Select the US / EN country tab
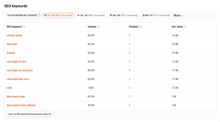 (58, 15)
